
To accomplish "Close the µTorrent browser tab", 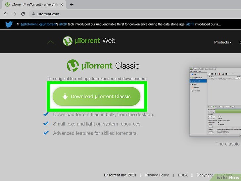I will (x=62, y=5).
